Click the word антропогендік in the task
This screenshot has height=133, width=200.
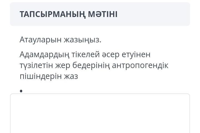[140, 65]
